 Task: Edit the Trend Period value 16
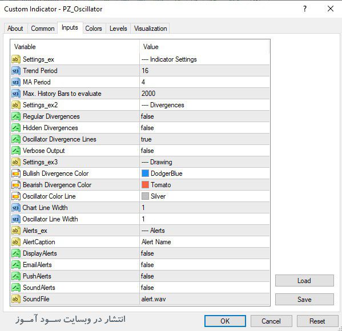(x=204, y=71)
